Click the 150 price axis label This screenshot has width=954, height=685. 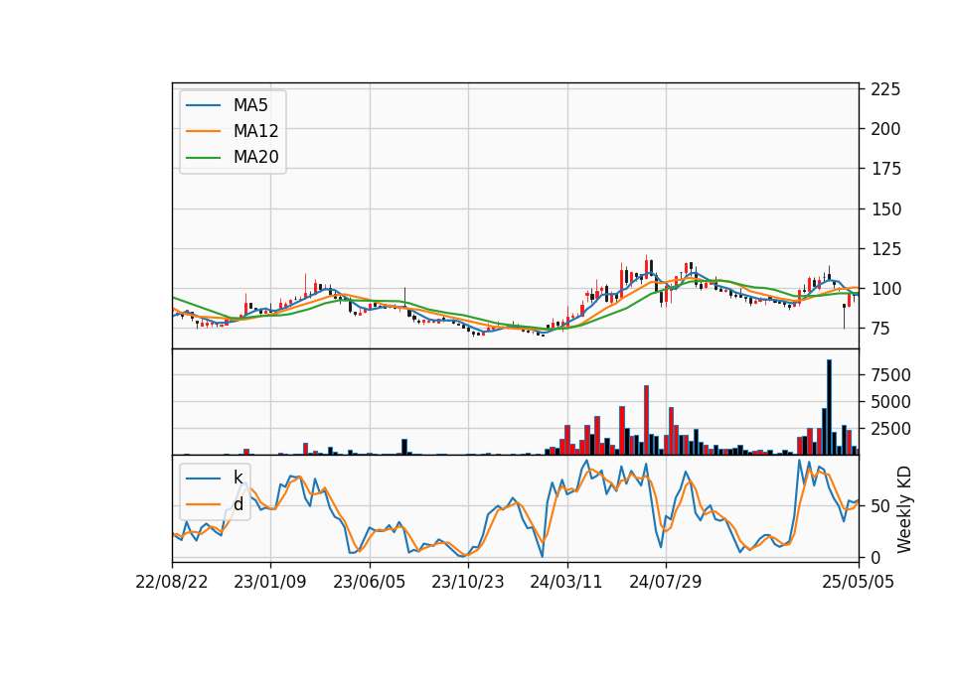[885, 209]
